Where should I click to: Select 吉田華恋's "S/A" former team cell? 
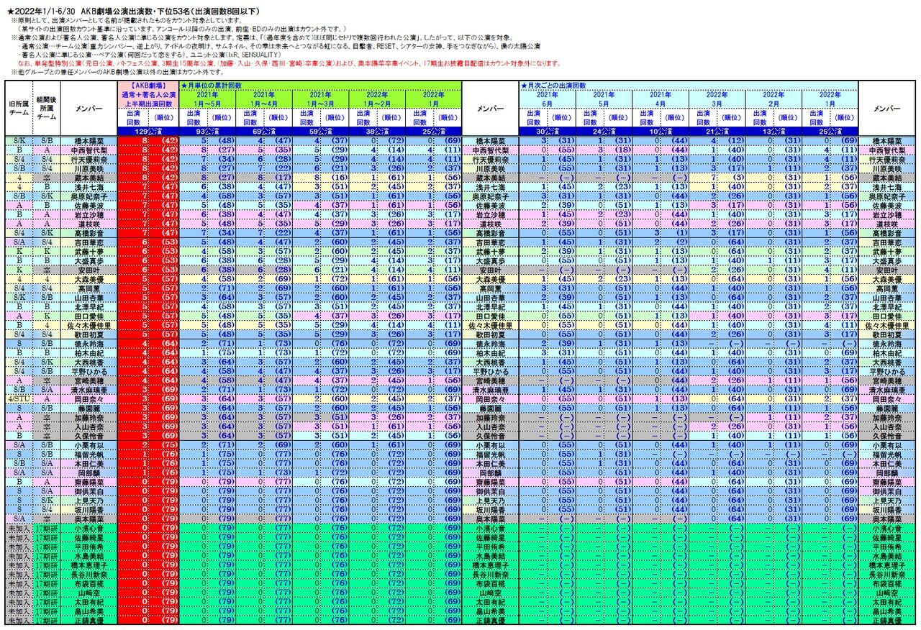pyautogui.click(x=17, y=242)
